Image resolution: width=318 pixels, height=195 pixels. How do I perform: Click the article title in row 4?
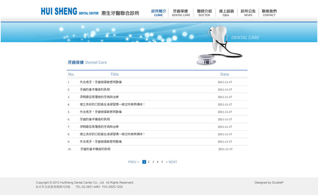(112, 104)
